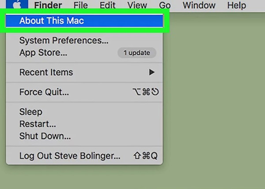This screenshot has height=189, width=265.
Task: Choose Restart from the Apple menu
Action: (38, 124)
